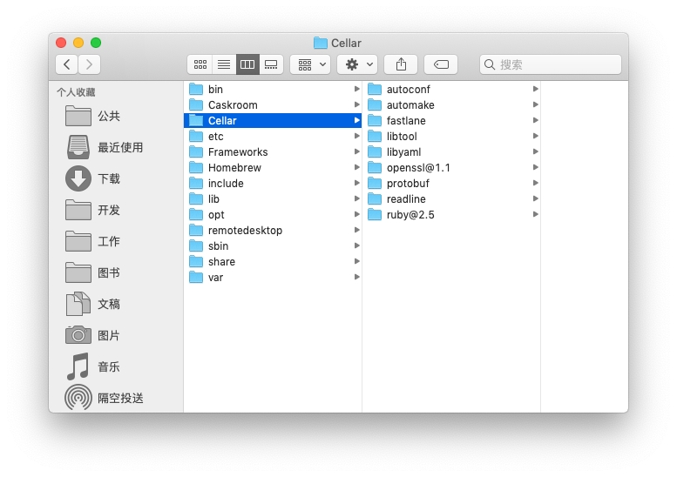Switch to icon view in toolbar
This screenshot has height=477, width=677.
coord(200,64)
